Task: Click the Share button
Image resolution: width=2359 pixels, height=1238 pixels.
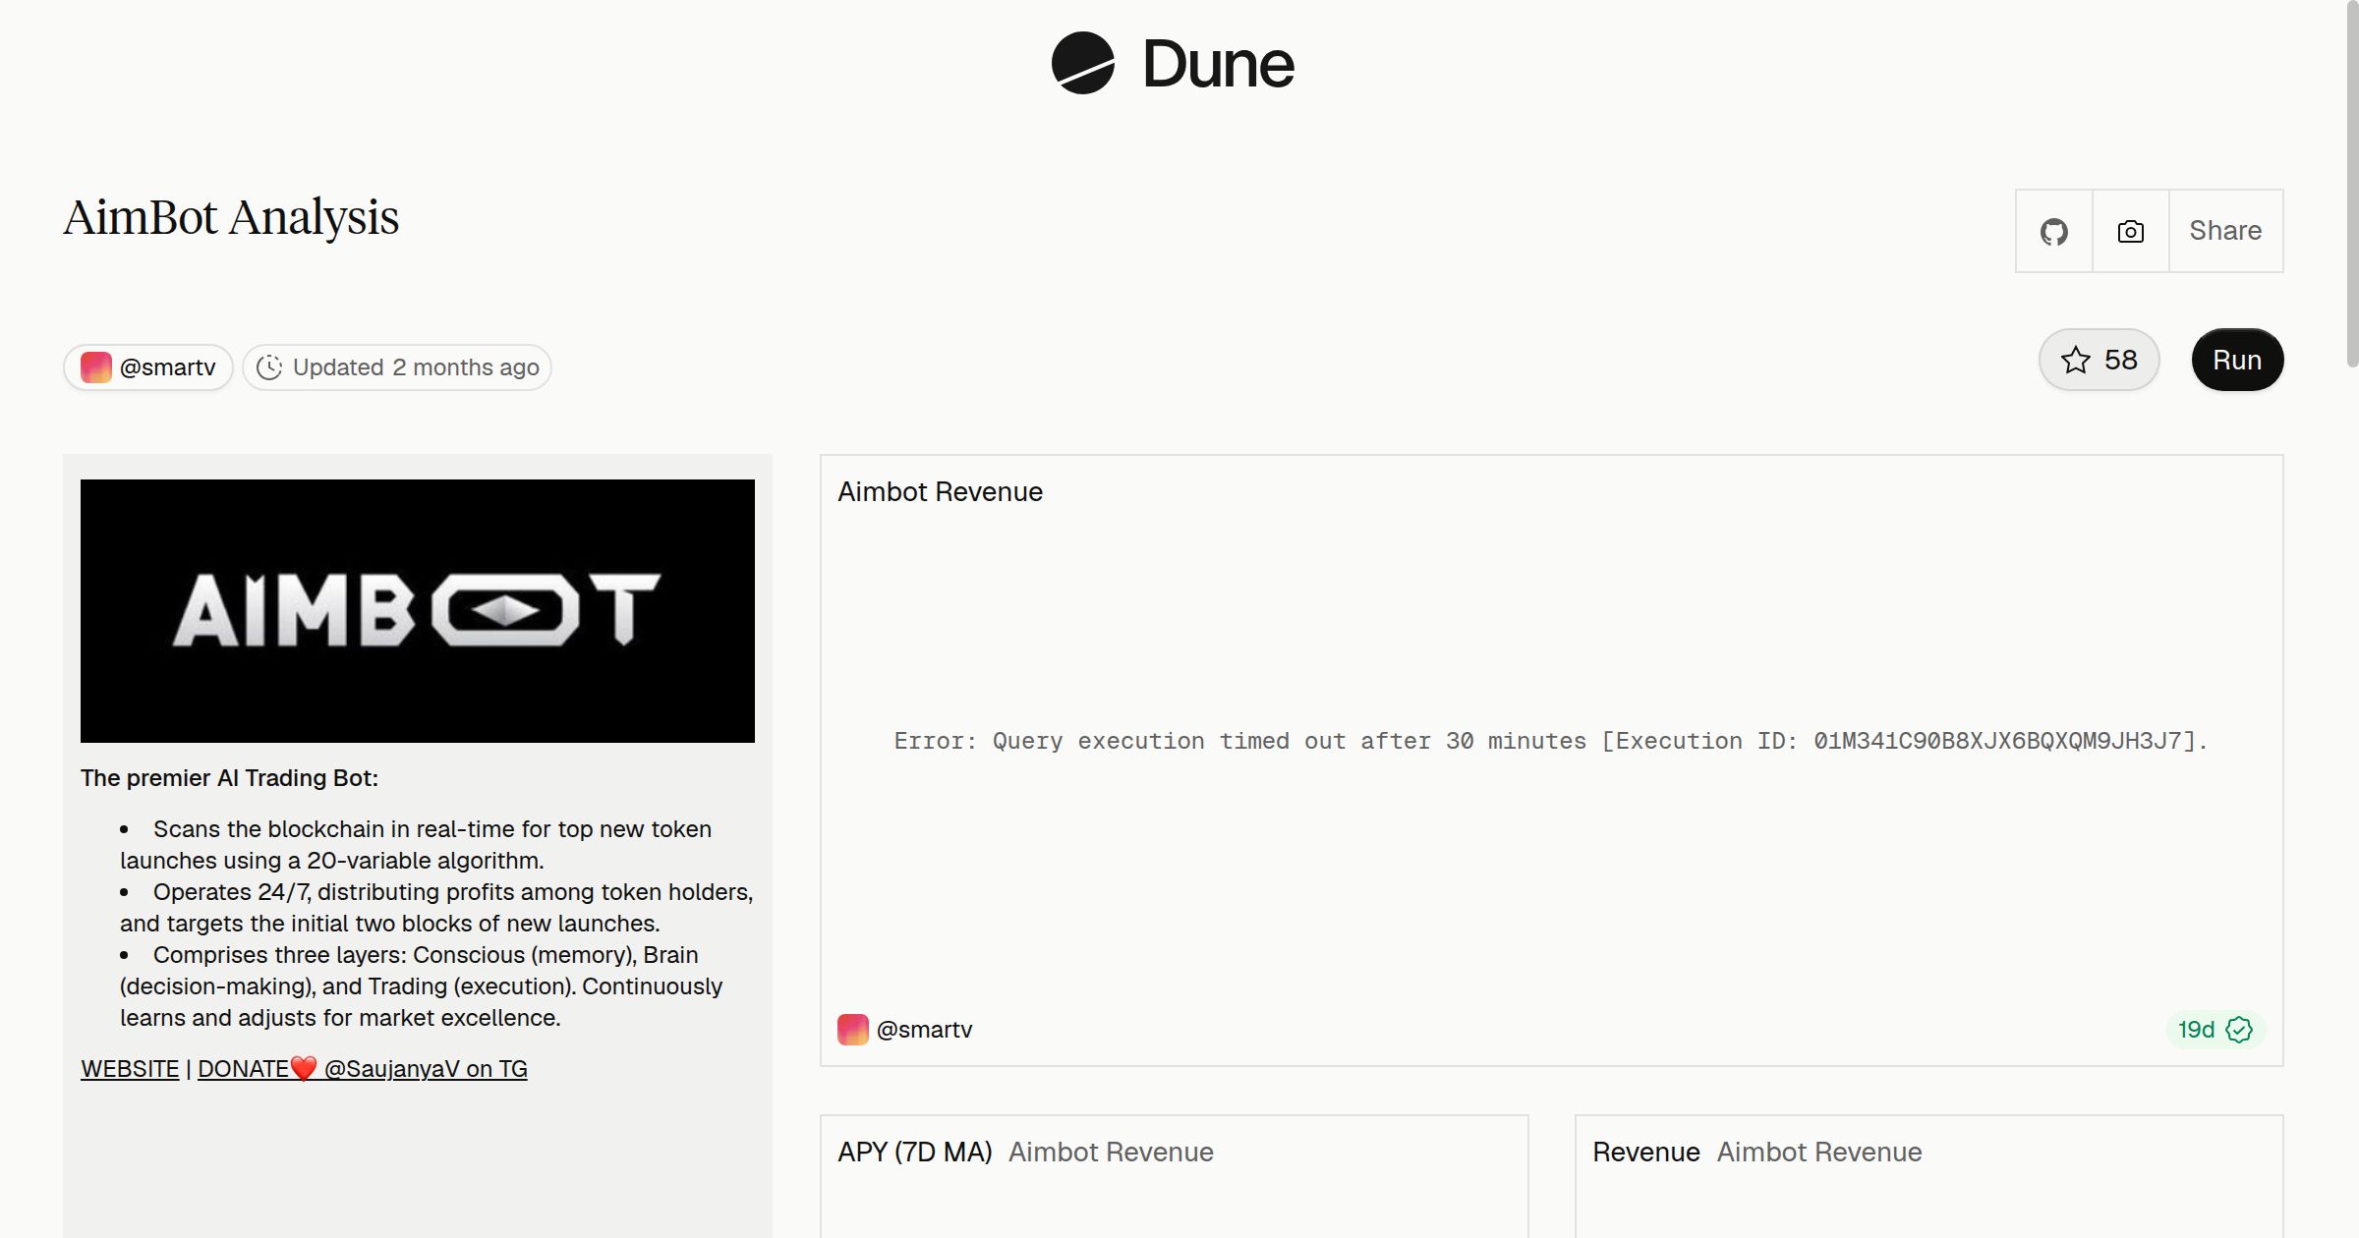Action: pos(2225,231)
